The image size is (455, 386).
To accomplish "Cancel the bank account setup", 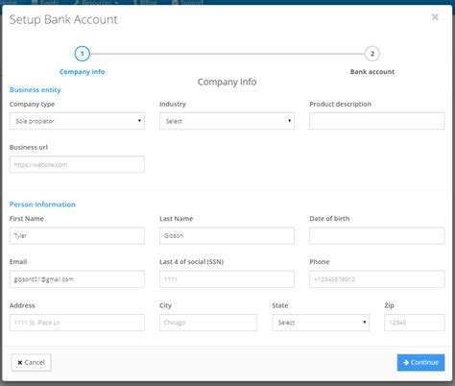I will click(x=31, y=363).
